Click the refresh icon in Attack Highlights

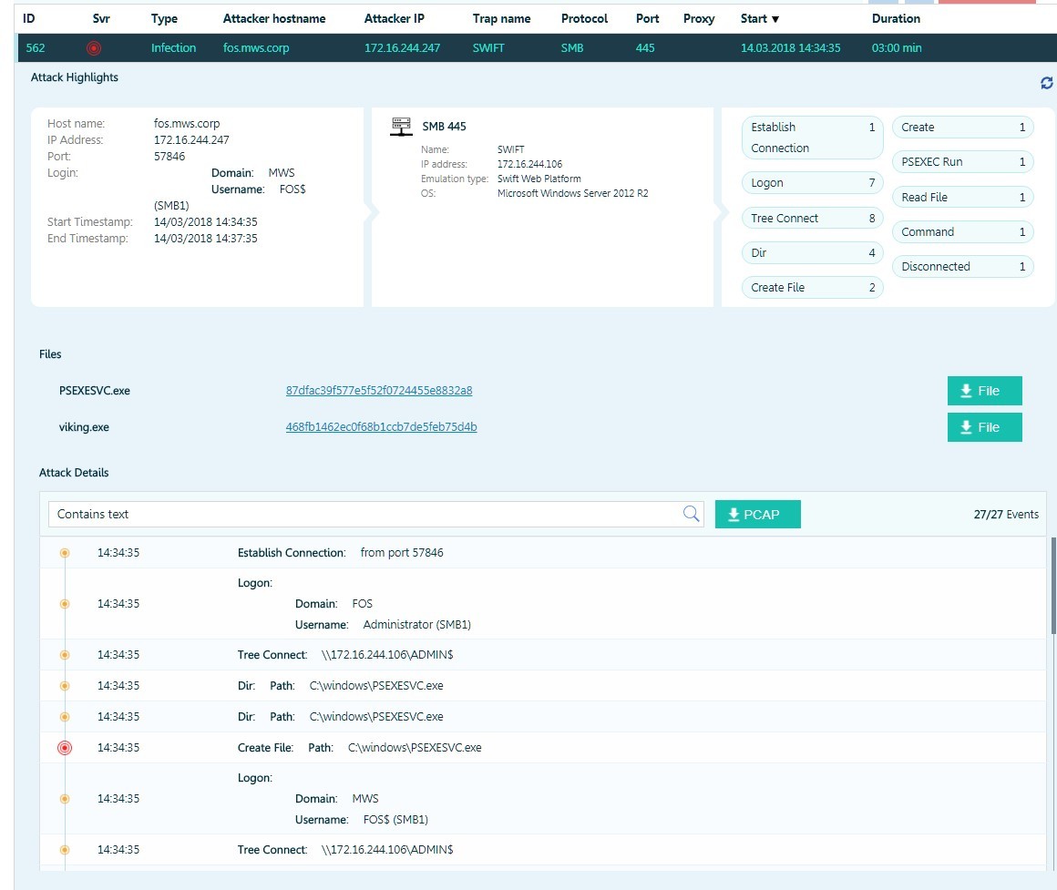click(1047, 83)
